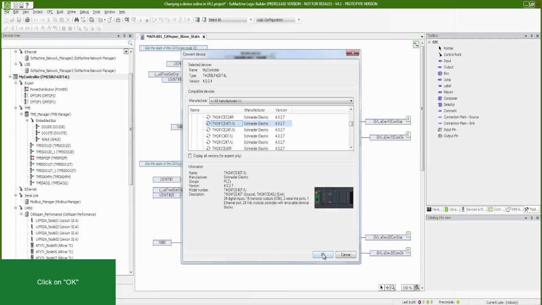Select Jump element in ToolBox
542x305 pixels.
pos(447,80)
